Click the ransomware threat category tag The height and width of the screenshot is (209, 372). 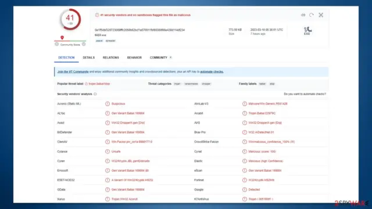tap(191, 84)
